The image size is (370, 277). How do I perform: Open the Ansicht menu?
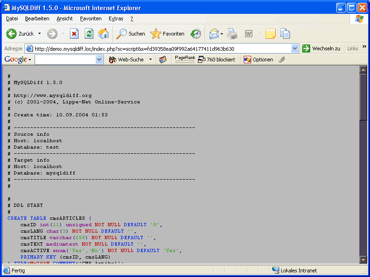(65, 18)
